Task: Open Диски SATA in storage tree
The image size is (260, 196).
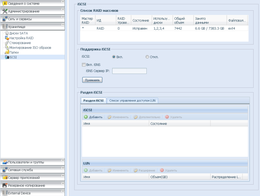Action: click(x=19, y=33)
